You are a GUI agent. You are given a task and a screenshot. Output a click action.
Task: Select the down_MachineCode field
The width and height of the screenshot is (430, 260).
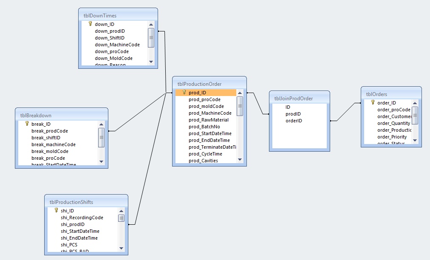pyautogui.click(x=117, y=45)
